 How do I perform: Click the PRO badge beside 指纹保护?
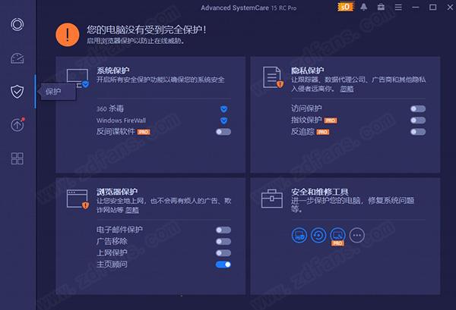331,121
